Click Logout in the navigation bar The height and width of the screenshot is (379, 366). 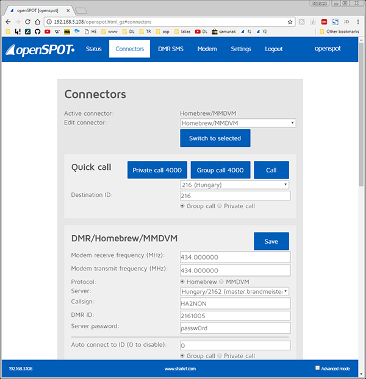274,49
